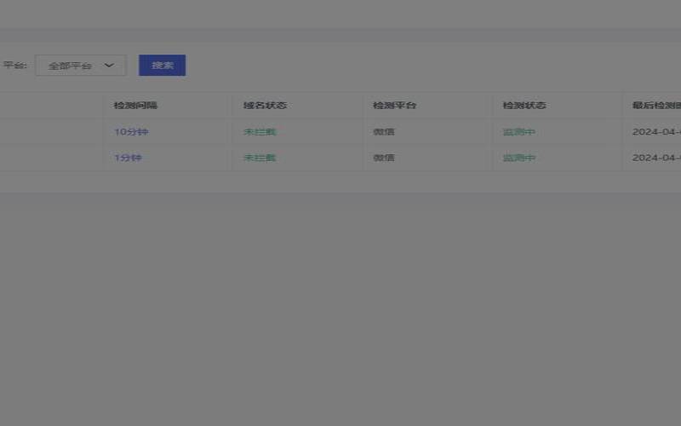Screen dimensions: 681x426
Task: Click 未拦截 status in the 10分钟 row
Action: 260,132
